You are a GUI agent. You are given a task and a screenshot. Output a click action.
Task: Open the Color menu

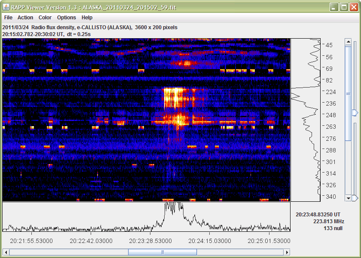pos(45,18)
